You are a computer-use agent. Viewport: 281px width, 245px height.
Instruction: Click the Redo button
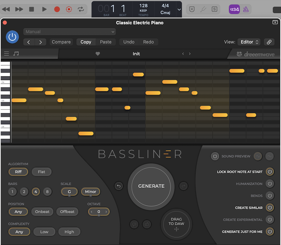148,42
